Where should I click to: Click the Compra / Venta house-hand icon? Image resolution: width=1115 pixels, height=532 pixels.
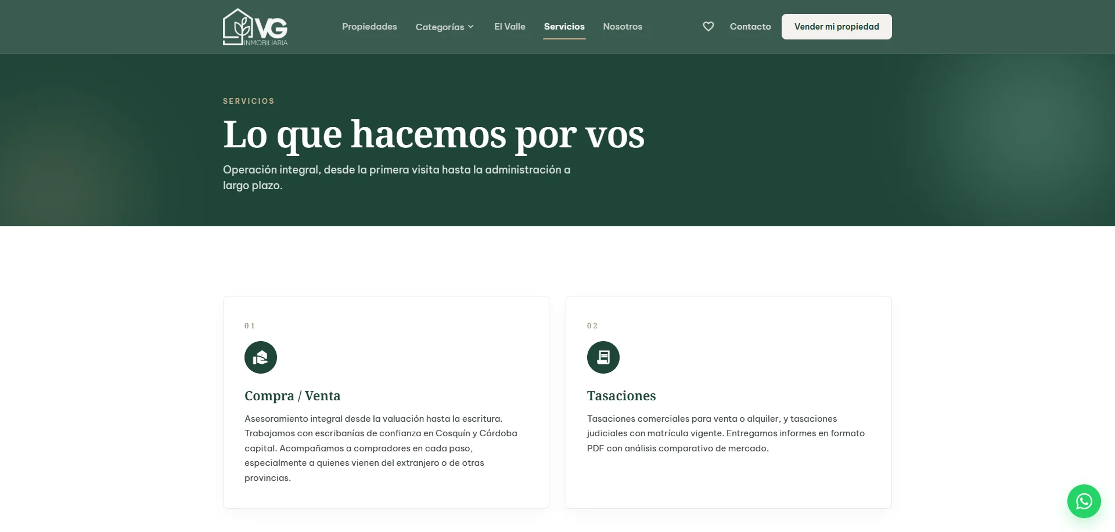[x=261, y=357]
